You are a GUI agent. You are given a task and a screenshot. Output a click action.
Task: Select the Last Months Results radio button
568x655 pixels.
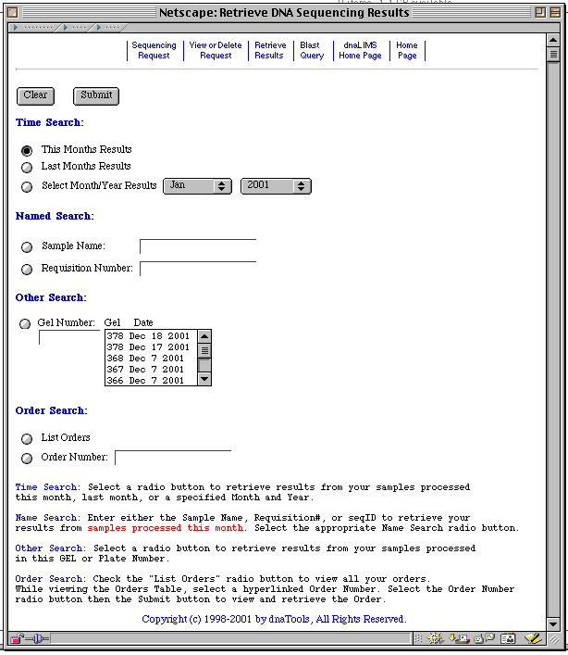point(27,167)
